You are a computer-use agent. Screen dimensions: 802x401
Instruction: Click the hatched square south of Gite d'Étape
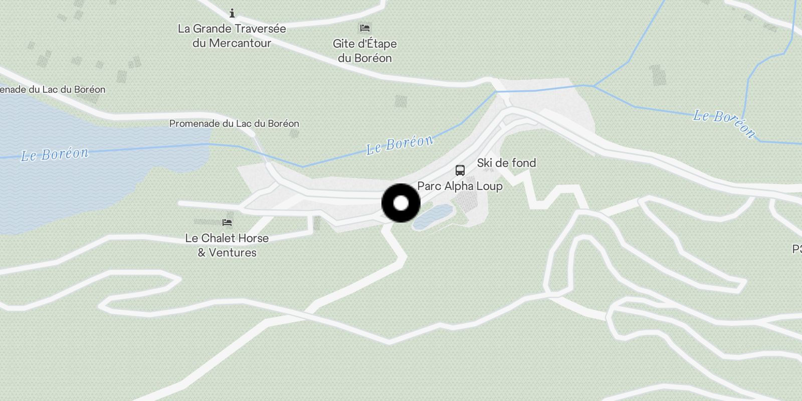pyautogui.click(x=400, y=101)
